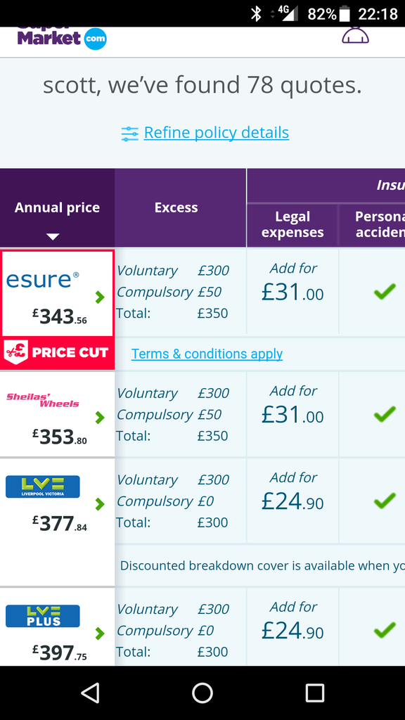This screenshot has width=405, height=720.
Task: Expand esure quote with green chevron
Action: [100, 297]
